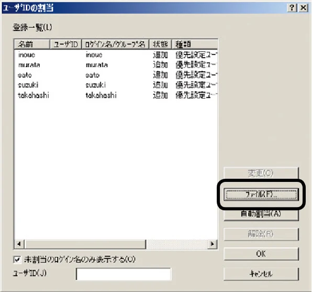The height and width of the screenshot is (292, 312).
Task: Click the horizontal scrollbar thumb
Action: click(x=85, y=244)
